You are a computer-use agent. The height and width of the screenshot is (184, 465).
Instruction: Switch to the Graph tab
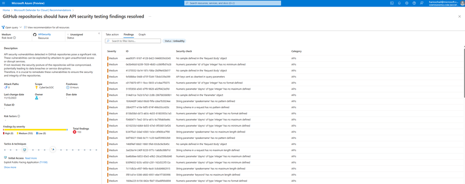click(142, 34)
